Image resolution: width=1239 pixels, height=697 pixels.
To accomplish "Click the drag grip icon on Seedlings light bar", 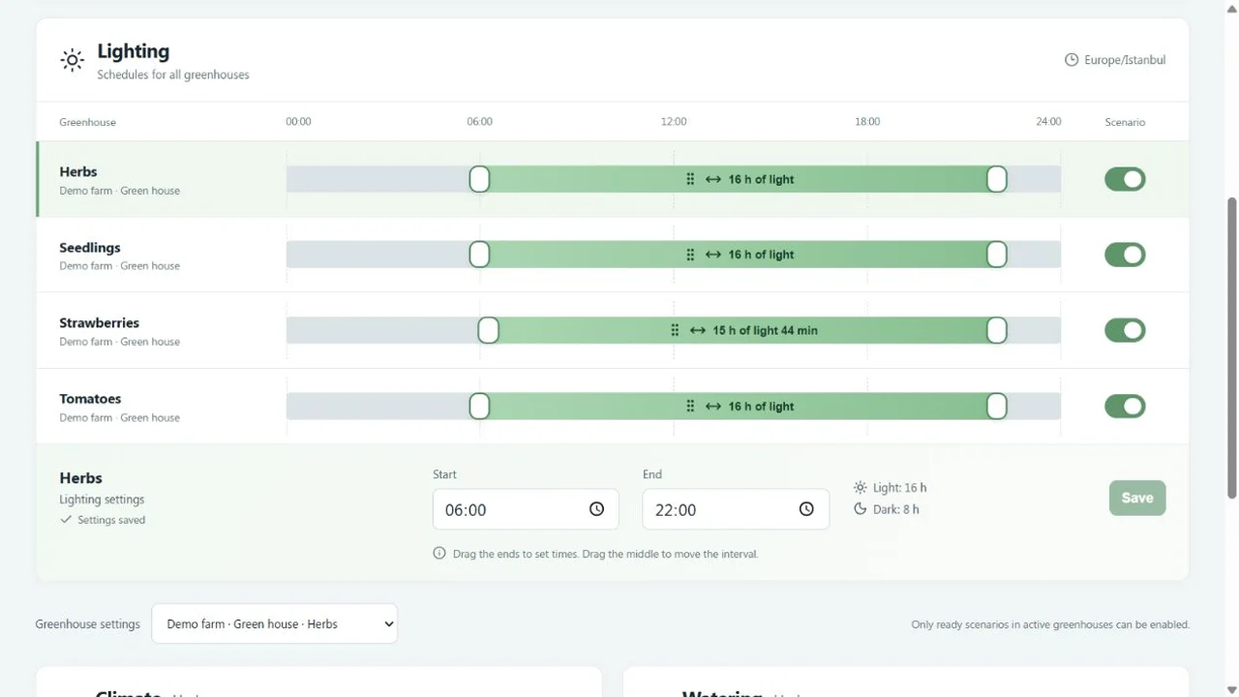I will tap(690, 255).
